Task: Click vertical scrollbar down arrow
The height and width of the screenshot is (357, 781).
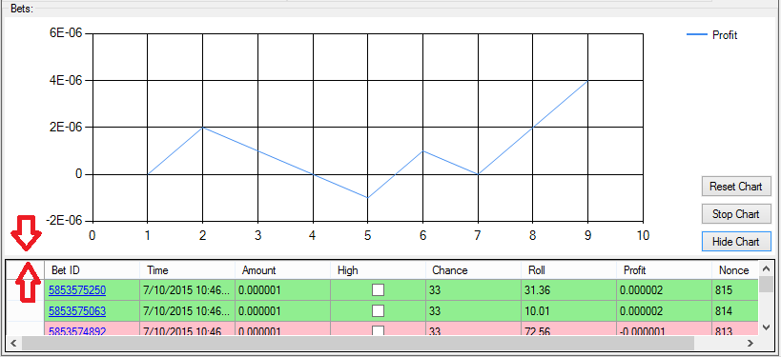Action: click(x=766, y=327)
